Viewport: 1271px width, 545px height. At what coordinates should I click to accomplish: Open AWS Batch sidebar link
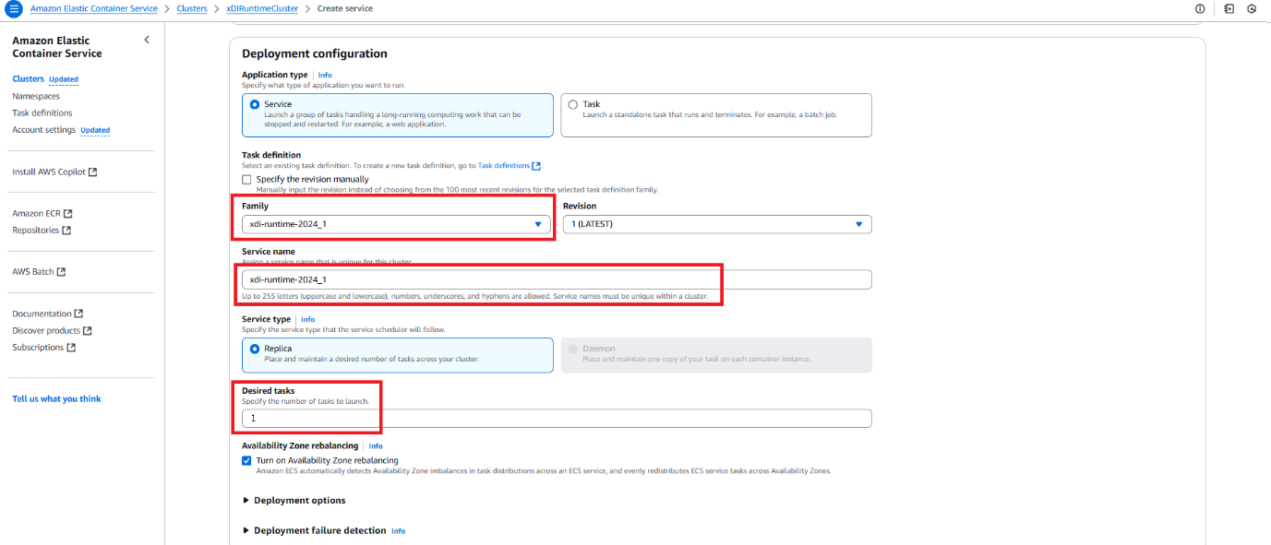point(33,272)
